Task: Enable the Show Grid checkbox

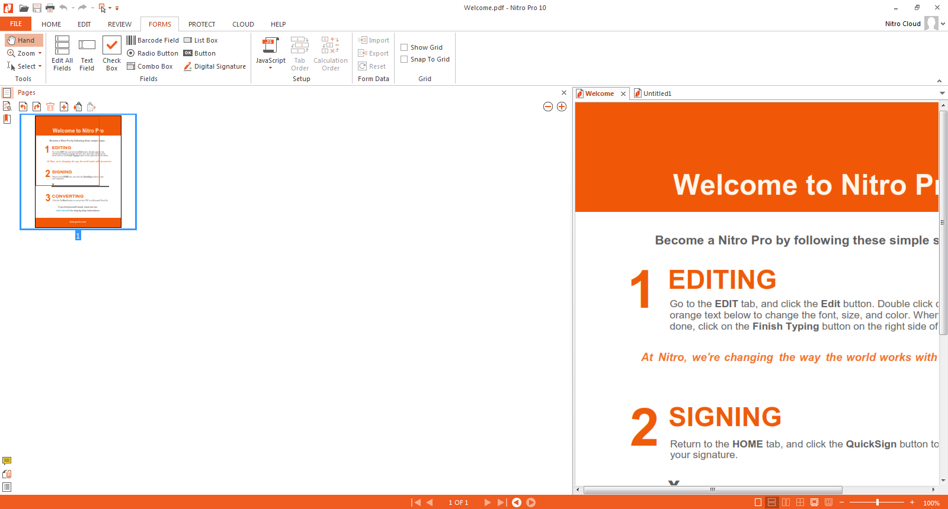Action: (404, 47)
